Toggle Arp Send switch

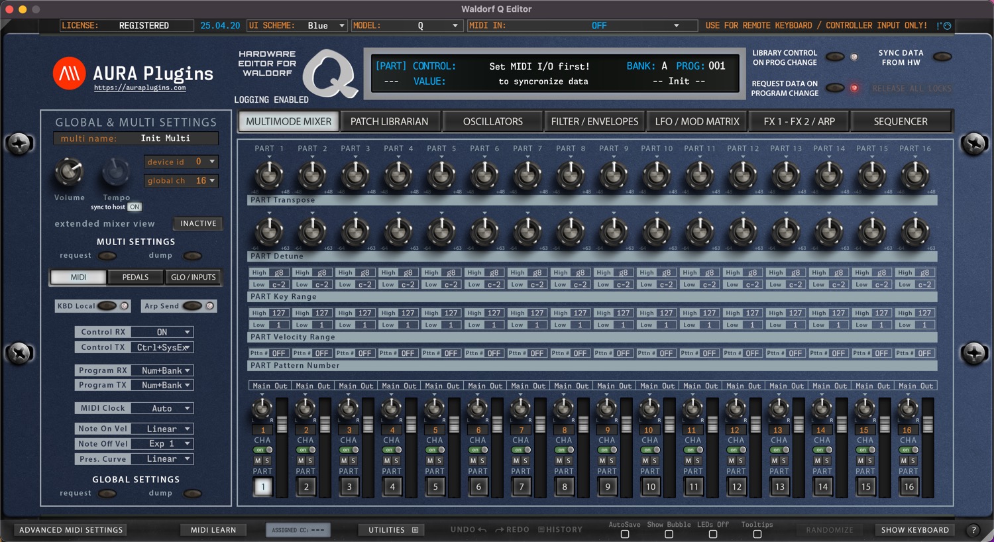pos(192,306)
